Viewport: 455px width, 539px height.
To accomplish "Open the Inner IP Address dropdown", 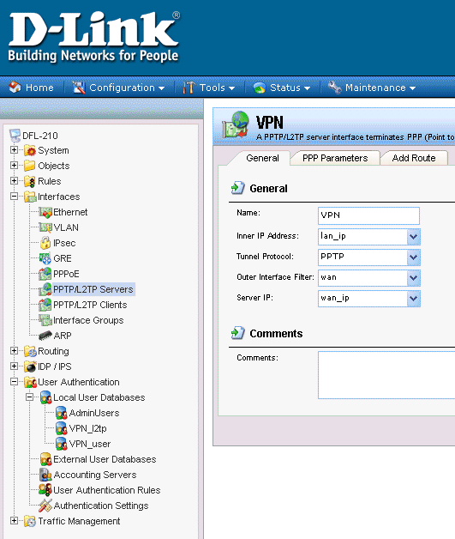I will [414, 237].
